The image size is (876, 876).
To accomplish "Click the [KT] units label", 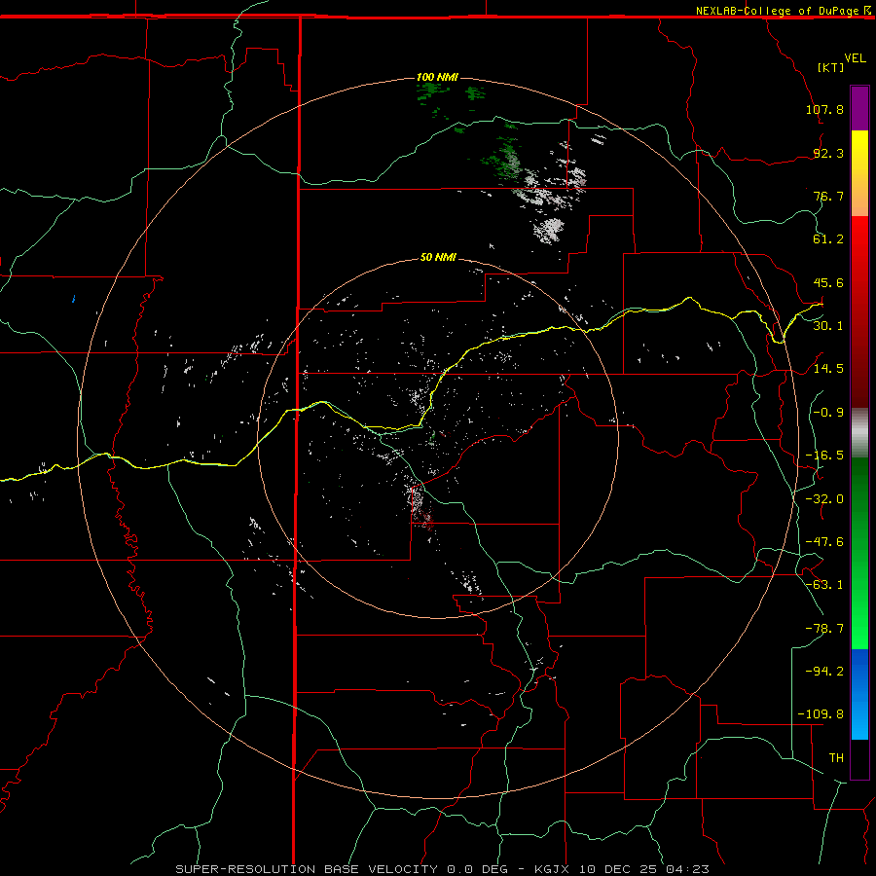I will tap(830, 67).
